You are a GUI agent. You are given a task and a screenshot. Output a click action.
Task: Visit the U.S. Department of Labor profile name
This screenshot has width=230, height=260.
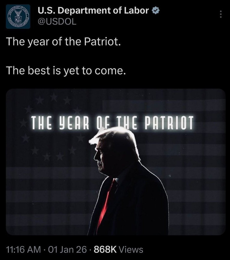coord(93,11)
